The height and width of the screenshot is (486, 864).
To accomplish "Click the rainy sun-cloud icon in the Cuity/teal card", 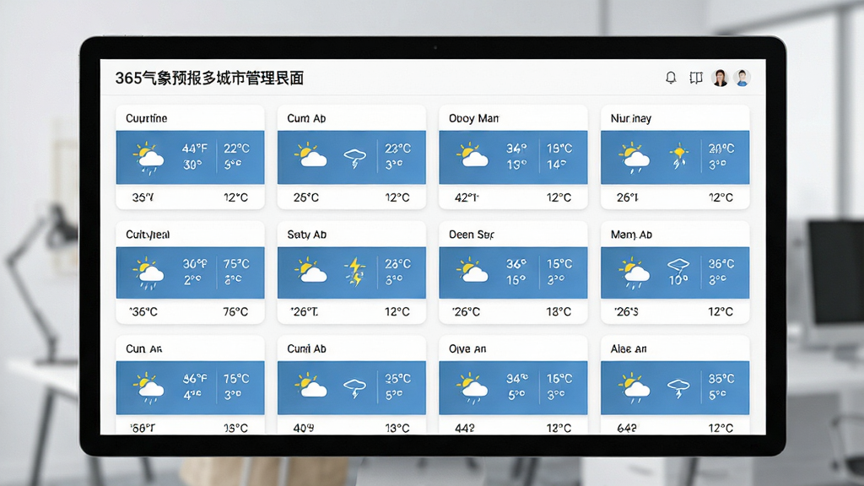I will coord(148,273).
